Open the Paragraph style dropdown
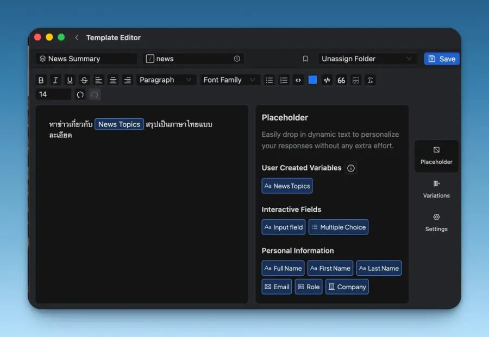This screenshot has width=489, height=337. coord(166,80)
